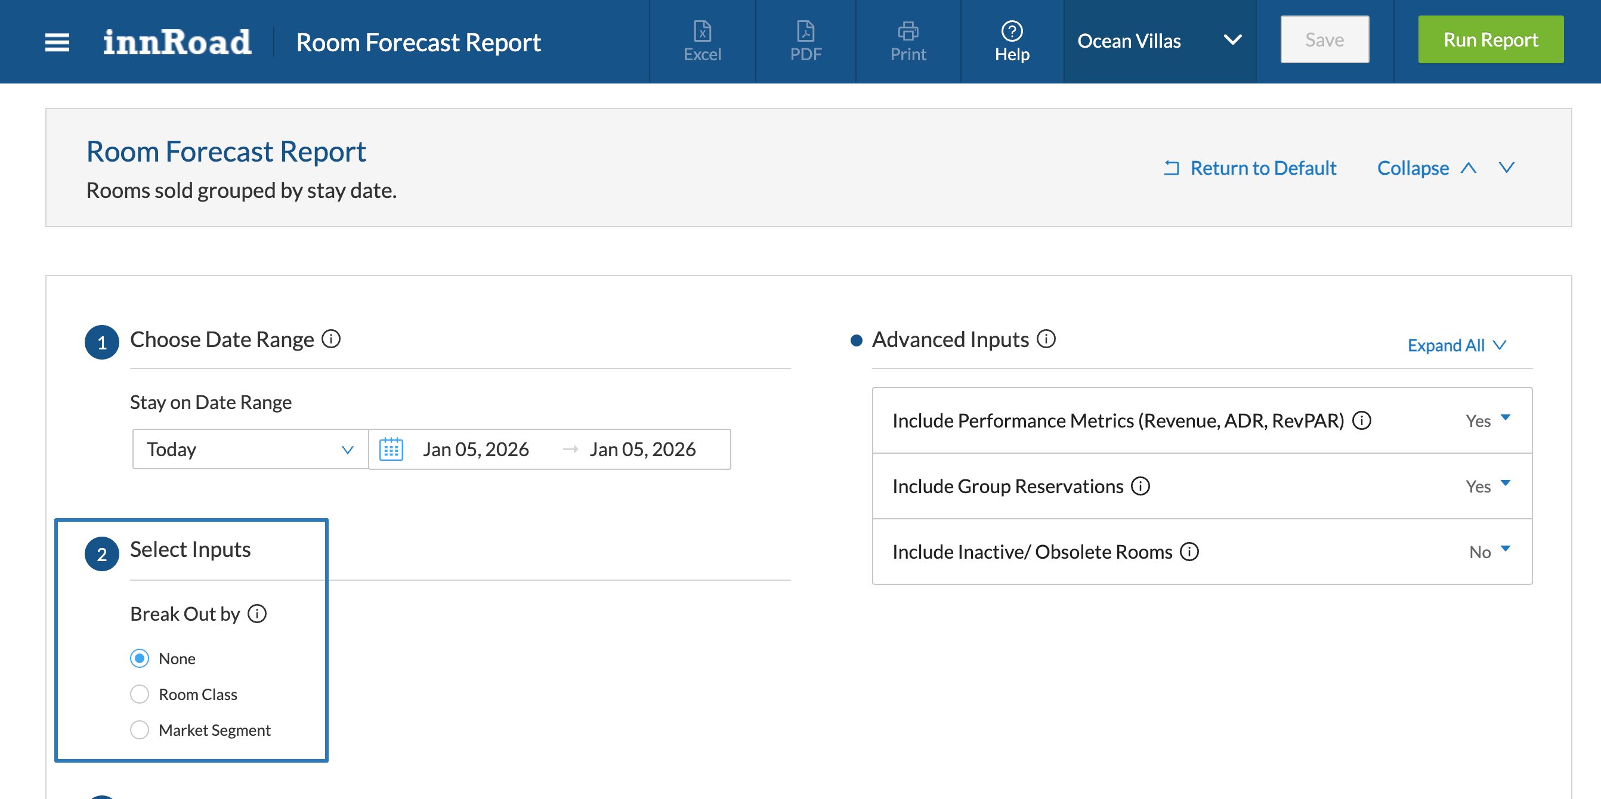1601x799 pixels.
Task: Open the hamburger navigation menu
Action: point(57,42)
